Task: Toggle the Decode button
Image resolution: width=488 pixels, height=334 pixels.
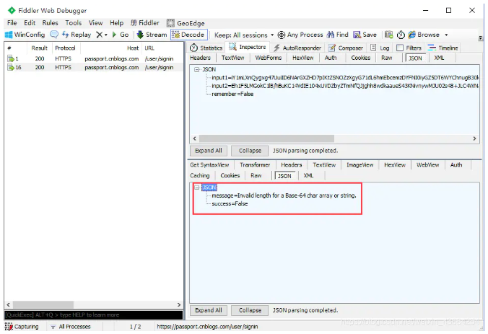Action: [189, 35]
